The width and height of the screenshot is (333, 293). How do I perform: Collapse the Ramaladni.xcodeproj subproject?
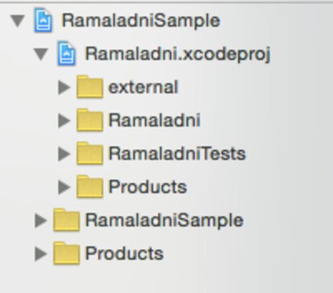(41, 54)
